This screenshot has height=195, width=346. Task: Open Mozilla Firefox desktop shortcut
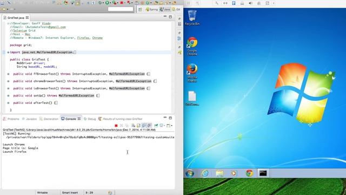[x=192, y=73]
